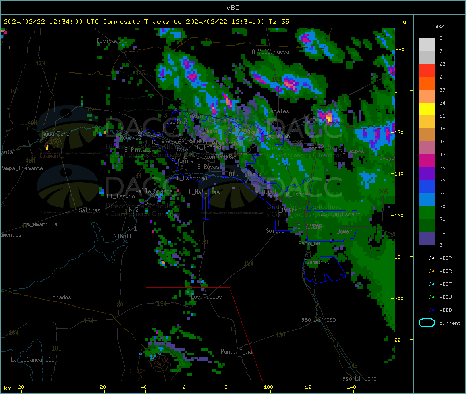This screenshot has height=394, width=466.
Task: Click the cyan 'current' ellipse legend icon
Action: [427, 323]
